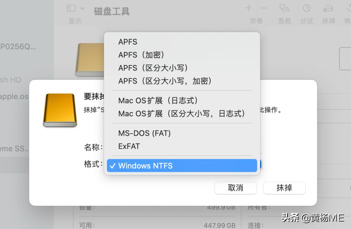Confirm erase with the 抹掉 button
The image size is (351, 229).
click(x=284, y=188)
